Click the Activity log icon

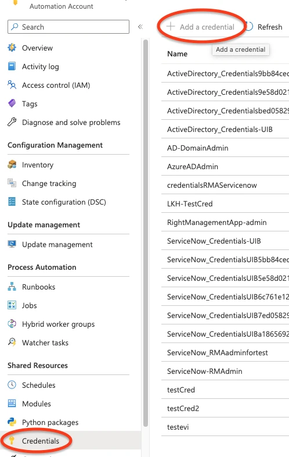click(x=12, y=66)
